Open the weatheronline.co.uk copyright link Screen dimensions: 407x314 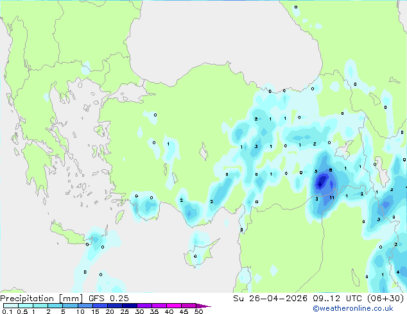click(352, 308)
